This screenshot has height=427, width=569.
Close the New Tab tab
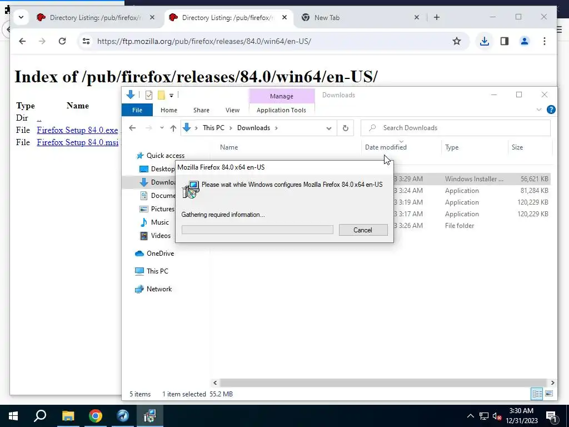click(x=417, y=17)
